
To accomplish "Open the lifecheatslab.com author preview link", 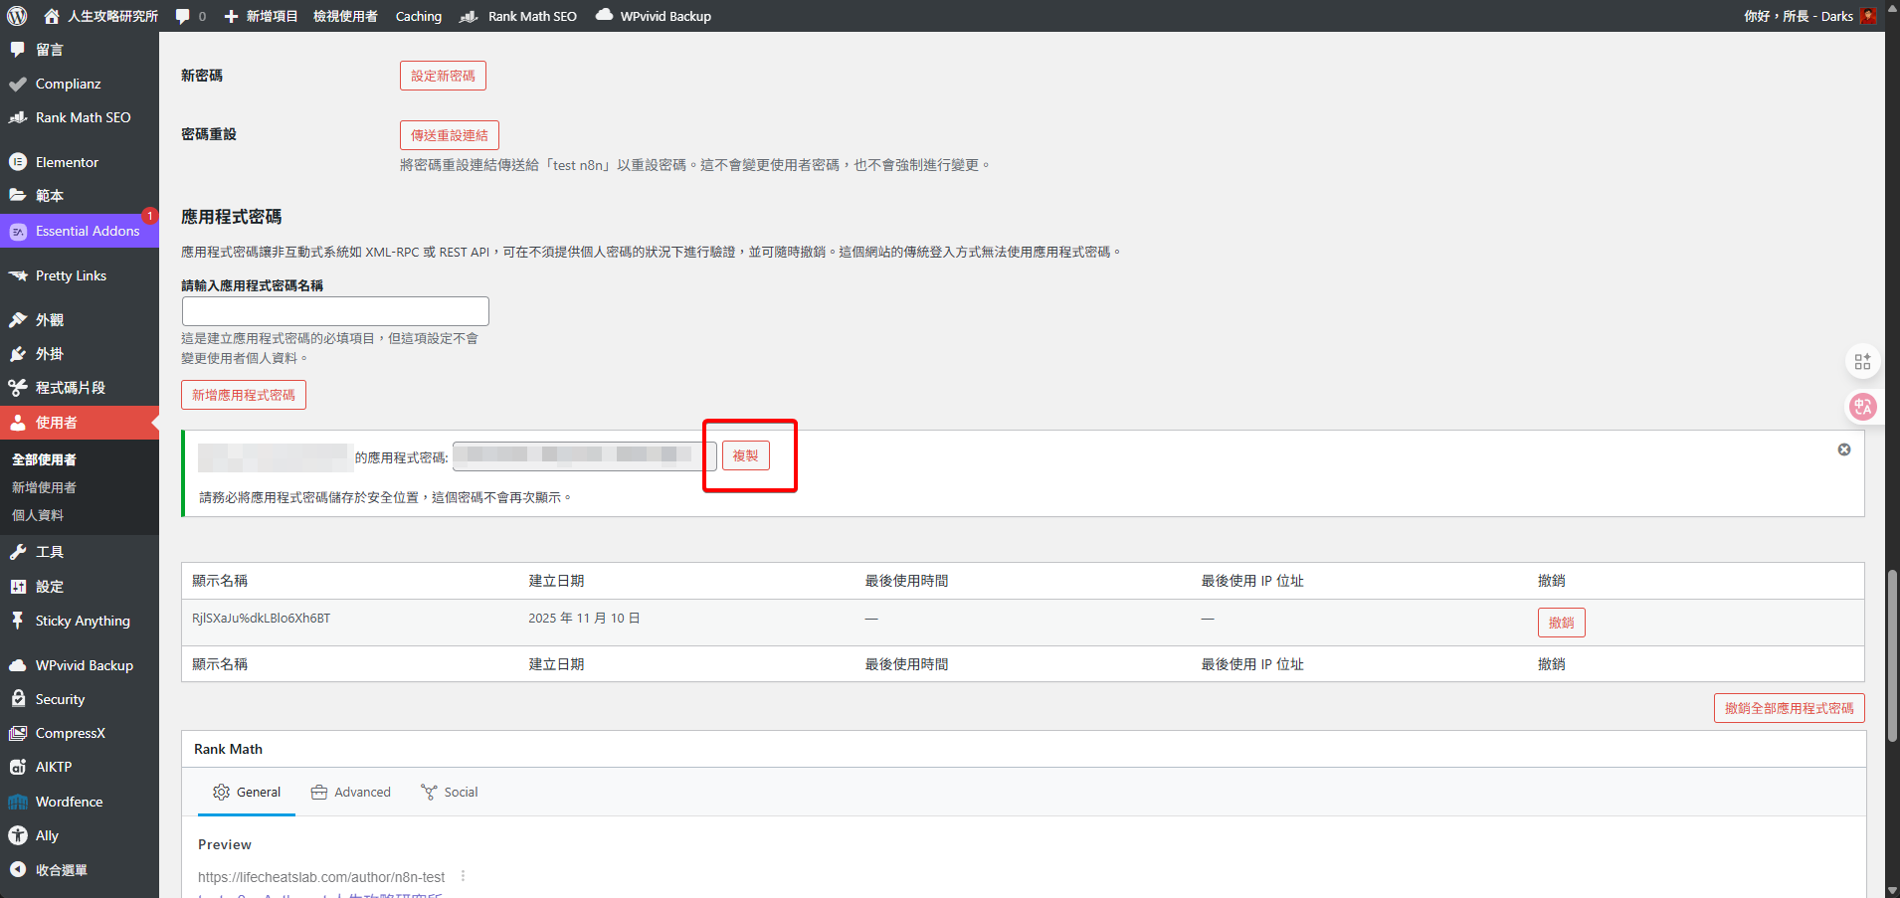I will point(321,876).
